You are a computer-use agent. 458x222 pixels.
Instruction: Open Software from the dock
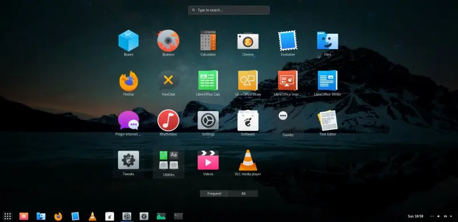click(109, 216)
